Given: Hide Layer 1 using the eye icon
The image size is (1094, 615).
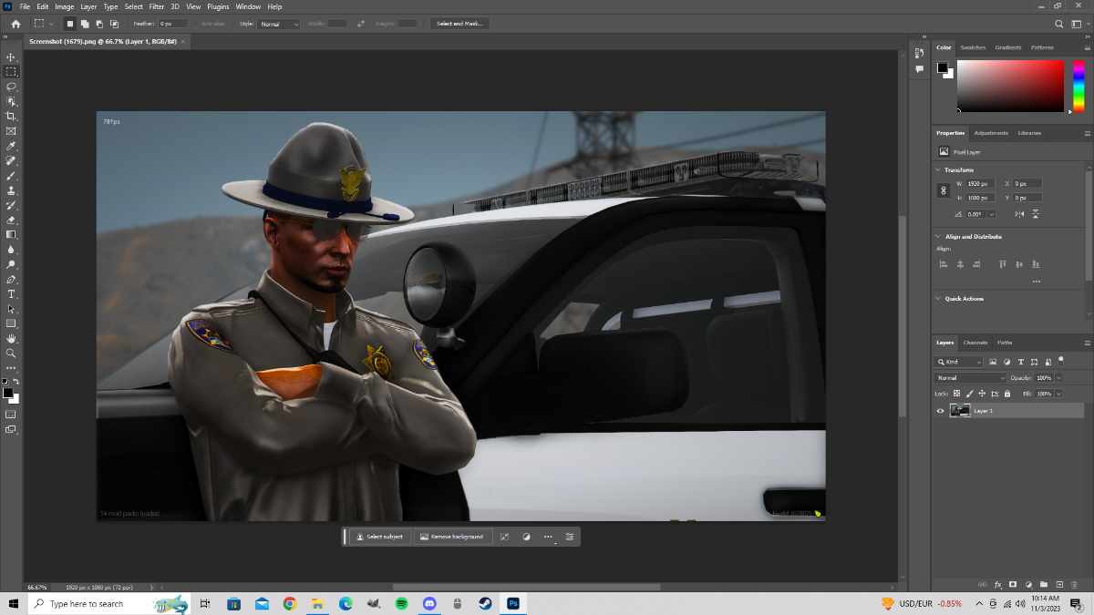Looking at the screenshot, I should coord(941,411).
